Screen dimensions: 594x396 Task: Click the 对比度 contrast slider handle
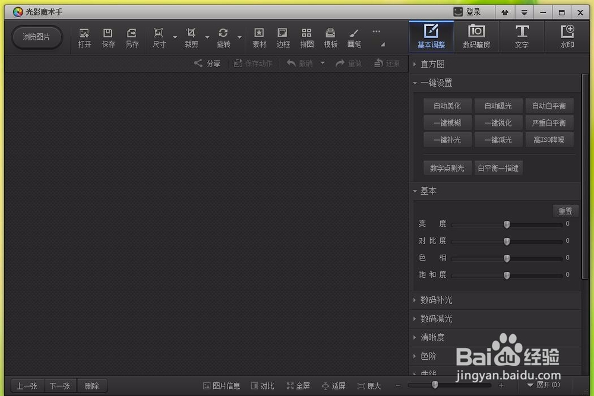(x=507, y=241)
